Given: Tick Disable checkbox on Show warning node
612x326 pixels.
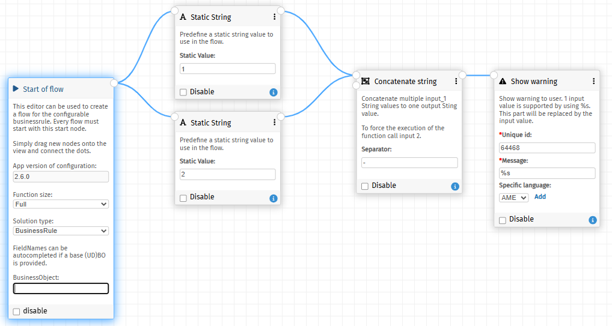Looking at the screenshot, I should pyautogui.click(x=503, y=220).
